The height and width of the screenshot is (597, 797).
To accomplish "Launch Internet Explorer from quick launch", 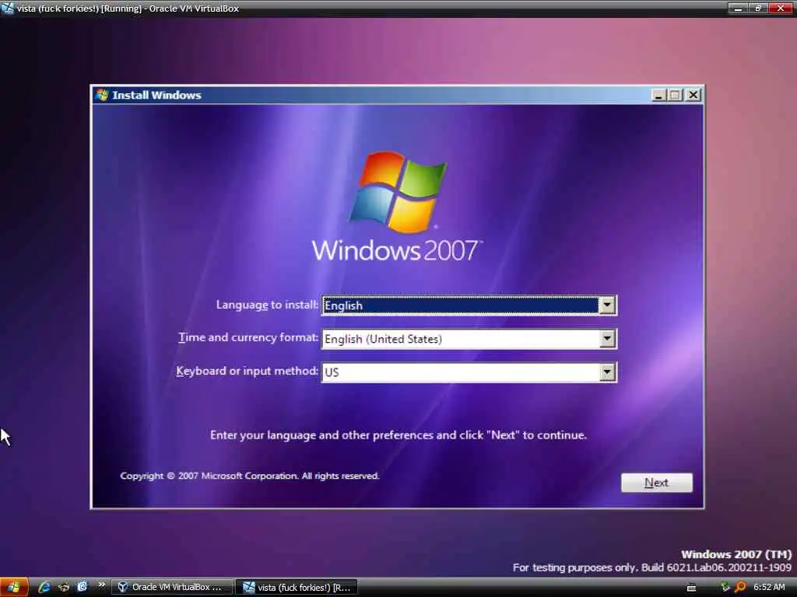I will (x=44, y=588).
